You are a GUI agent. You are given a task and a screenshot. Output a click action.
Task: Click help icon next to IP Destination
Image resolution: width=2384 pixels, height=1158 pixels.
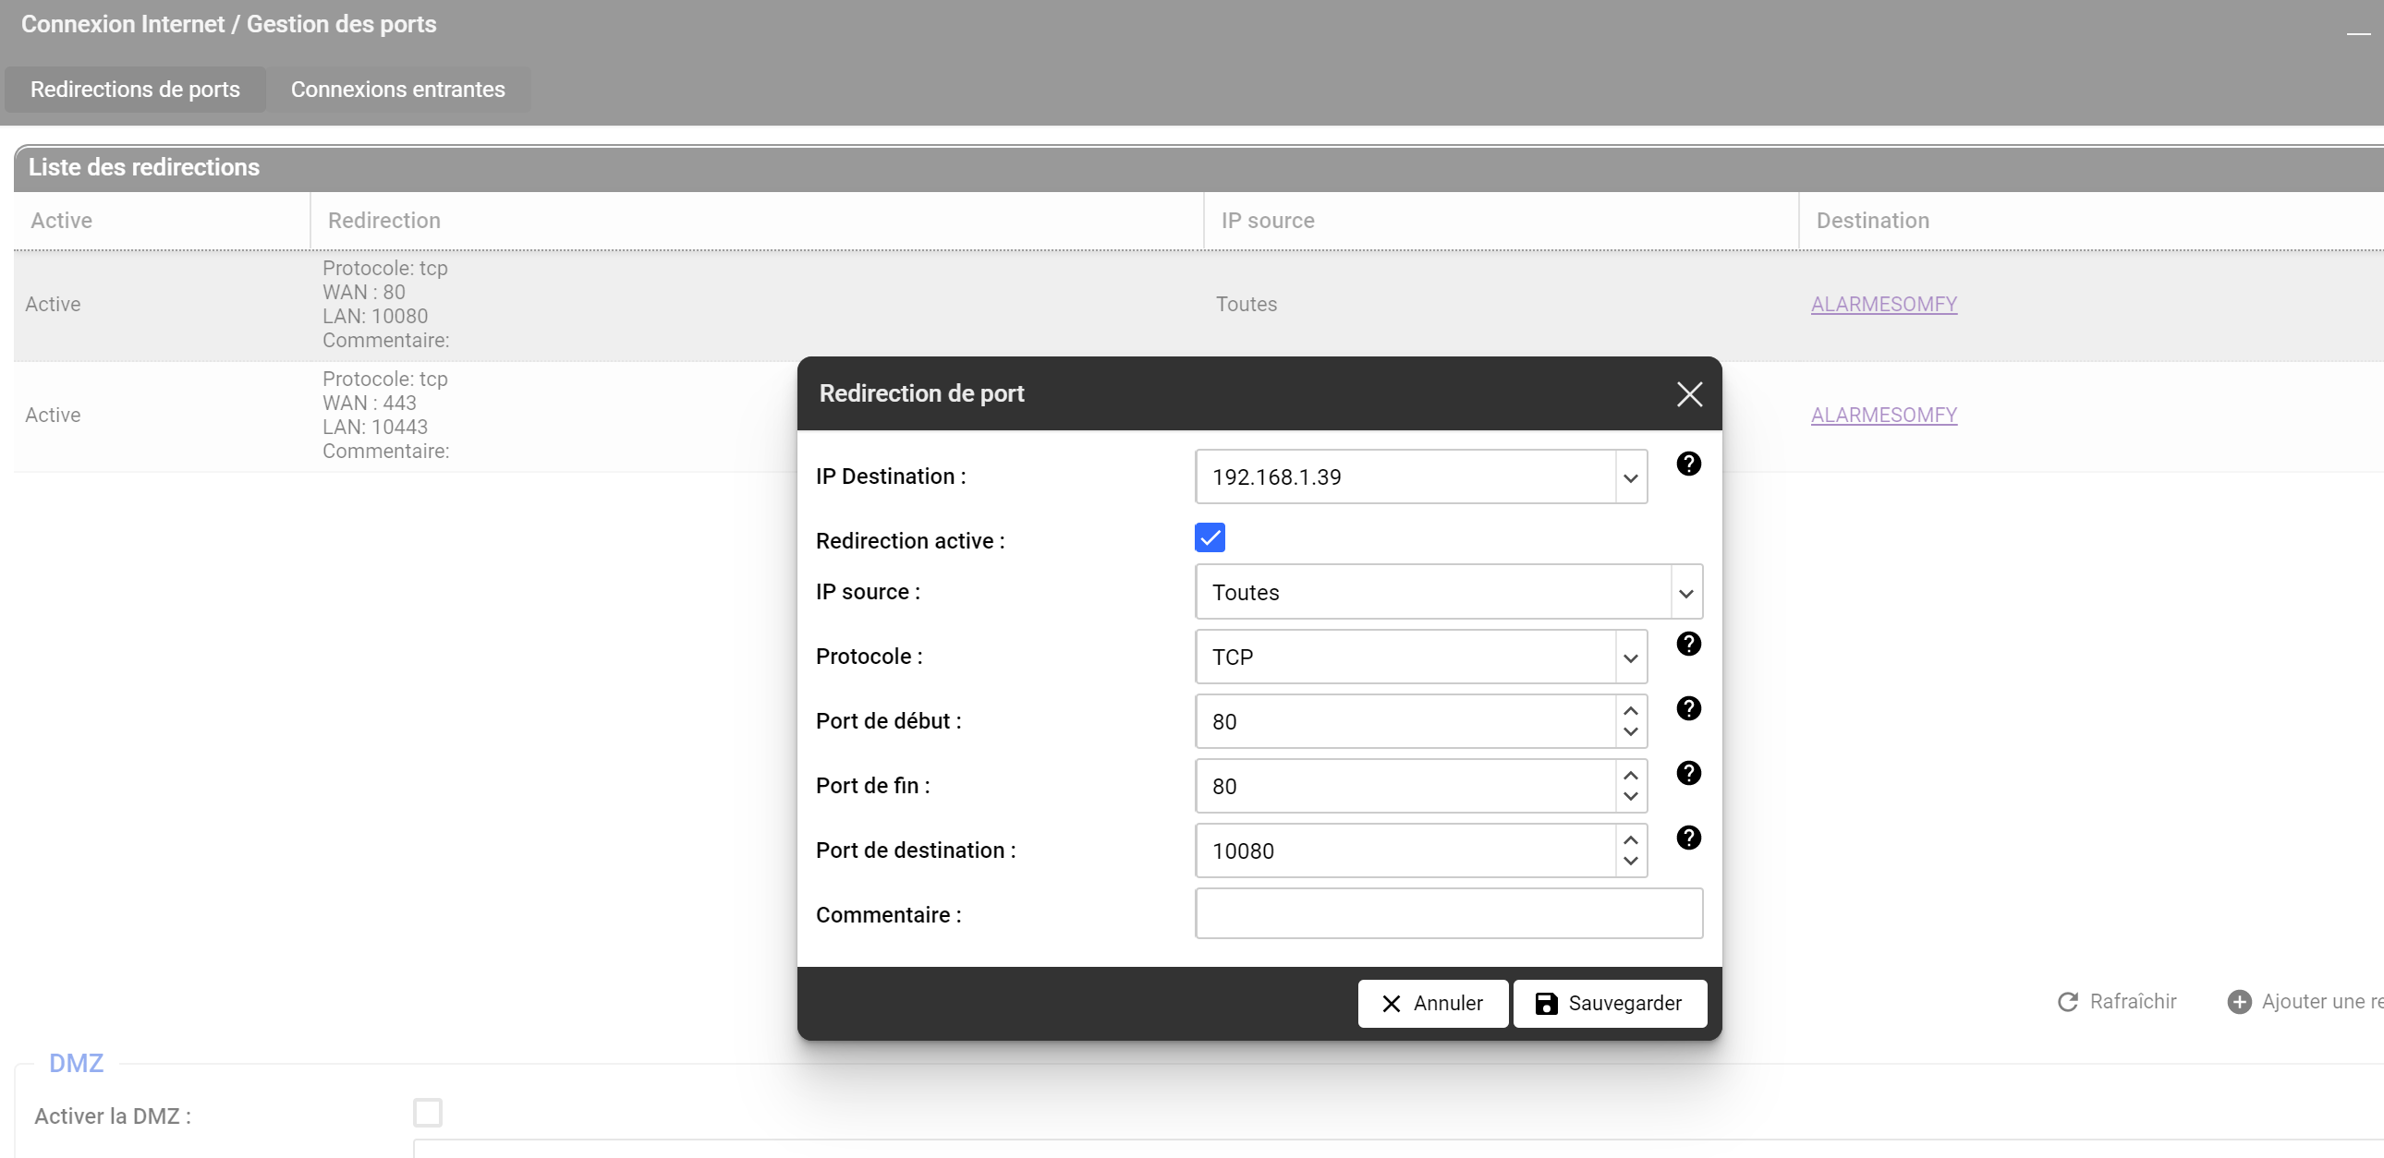click(x=1688, y=464)
